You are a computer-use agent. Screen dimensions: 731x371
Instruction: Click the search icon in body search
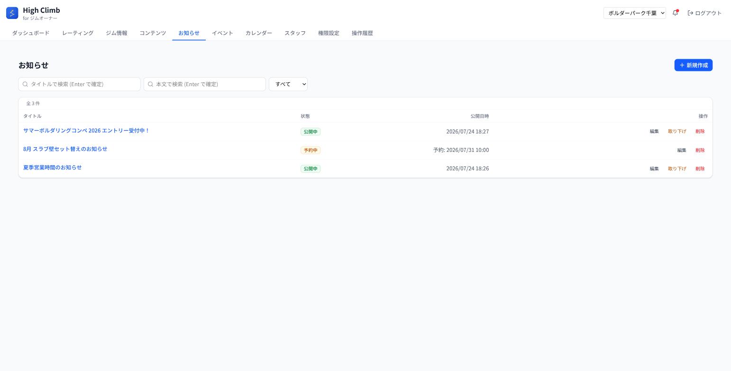click(150, 84)
